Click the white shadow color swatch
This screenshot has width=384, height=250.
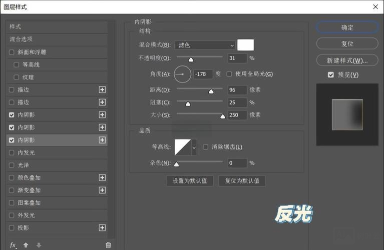tap(246, 45)
